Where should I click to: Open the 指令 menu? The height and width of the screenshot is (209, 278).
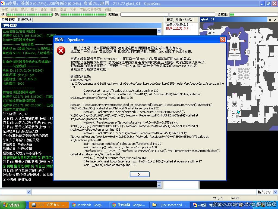coord(34,10)
